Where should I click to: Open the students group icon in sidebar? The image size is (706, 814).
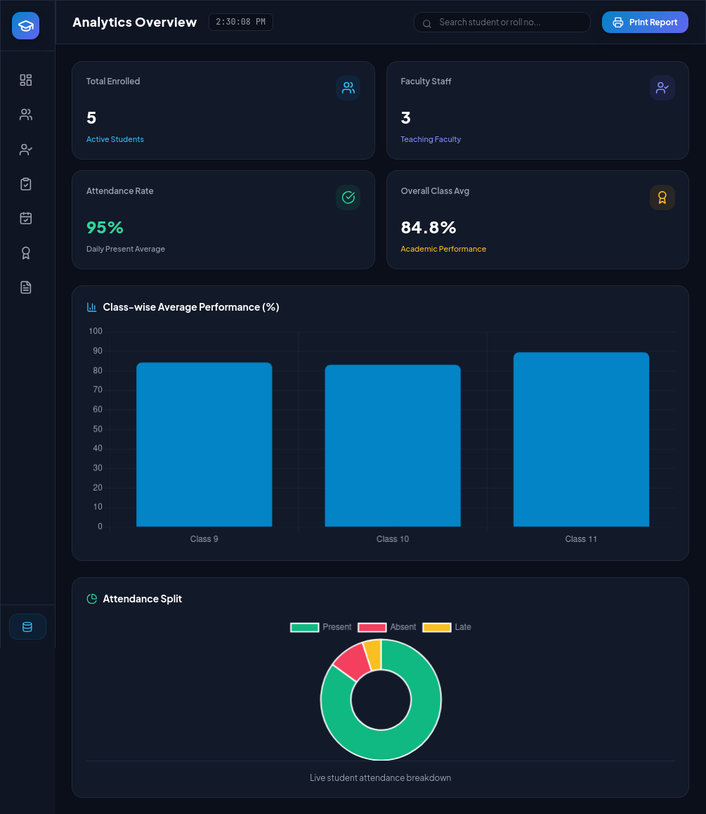coord(25,115)
